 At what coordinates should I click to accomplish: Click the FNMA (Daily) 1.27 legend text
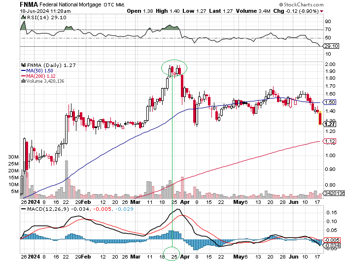point(51,65)
